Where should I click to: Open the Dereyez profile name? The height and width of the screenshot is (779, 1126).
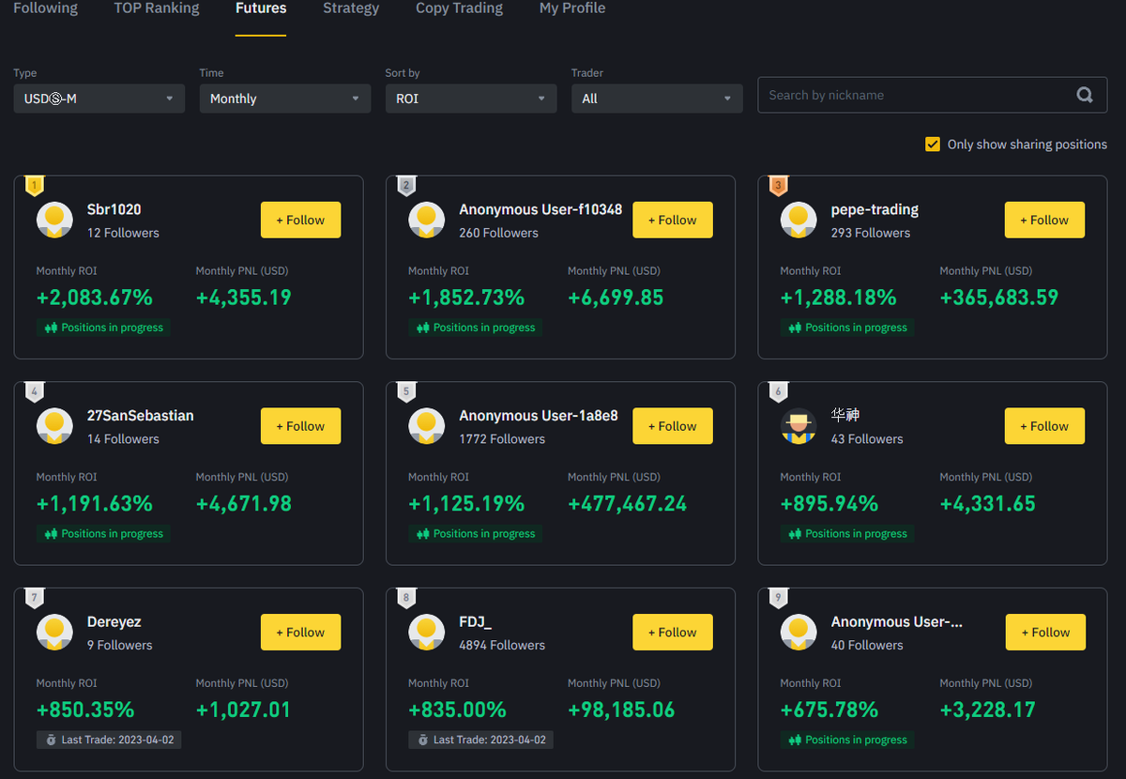click(114, 622)
